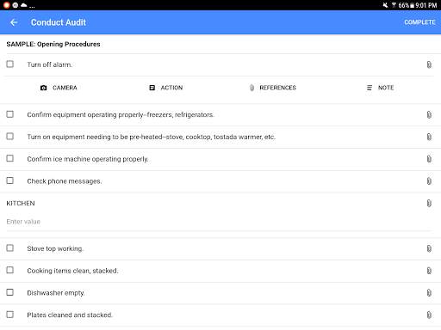Check 'Plates cleaned and stacked' checkbox
Image resolution: width=441 pixels, height=330 pixels.
[10, 315]
